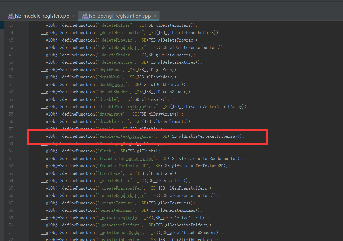Image resolution: width=343 pixels, height=241 pixels.
Task: Close the jsb_module_register.cpp tab
Action: 74,16
